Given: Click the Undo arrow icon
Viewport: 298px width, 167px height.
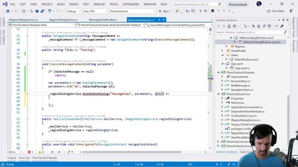Looking at the screenshot, I should pos(50,11).
